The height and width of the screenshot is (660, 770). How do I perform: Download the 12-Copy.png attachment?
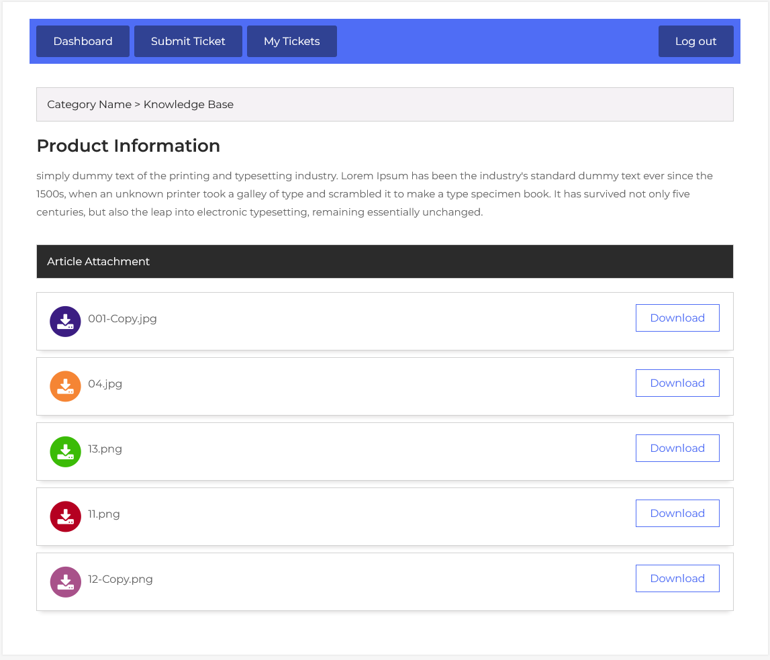click(x=677, y=579)
